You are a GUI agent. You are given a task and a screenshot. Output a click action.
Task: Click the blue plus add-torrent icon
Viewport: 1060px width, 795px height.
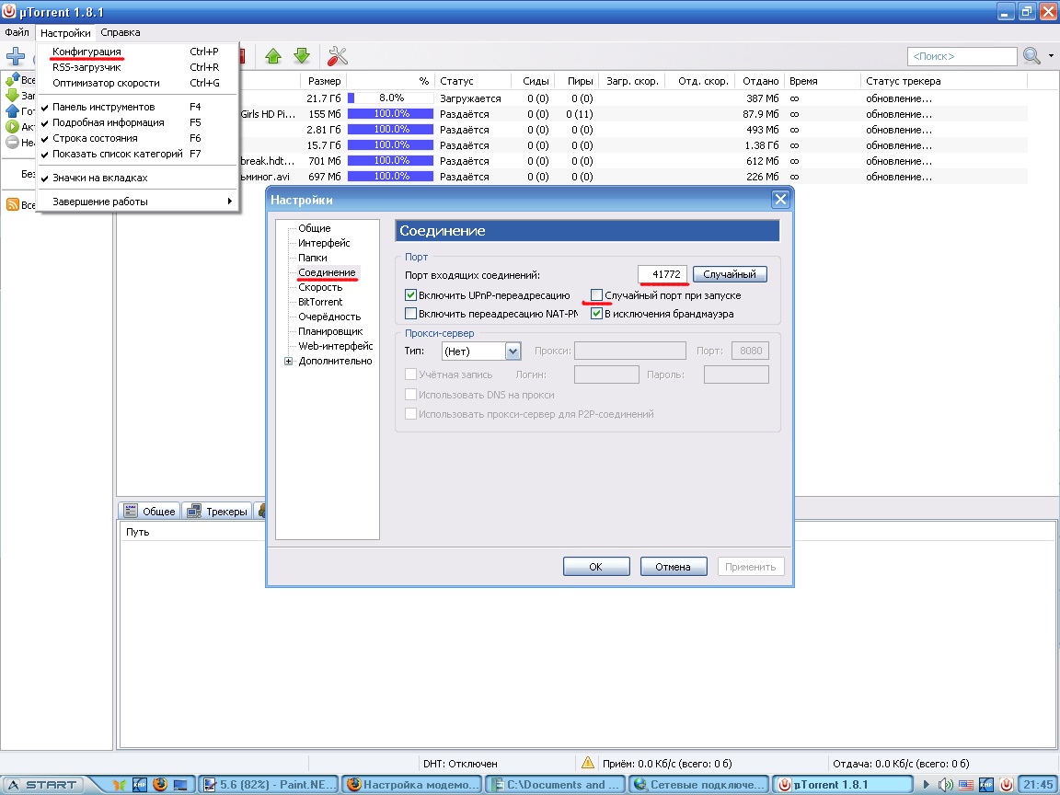point(15,56)
